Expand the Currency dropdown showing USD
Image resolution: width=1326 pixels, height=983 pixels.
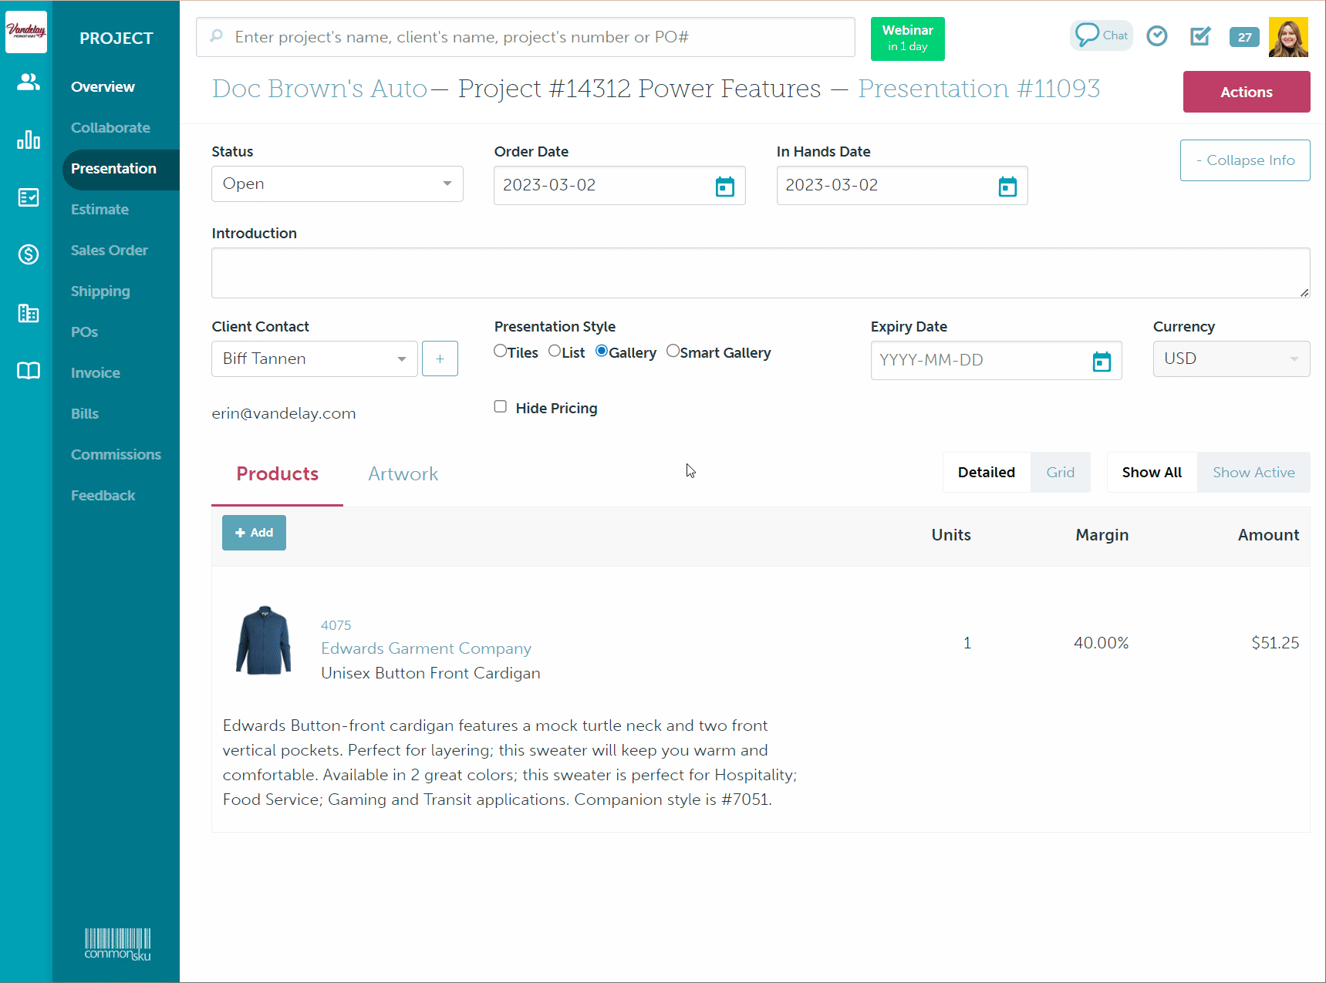point(1230,359)
